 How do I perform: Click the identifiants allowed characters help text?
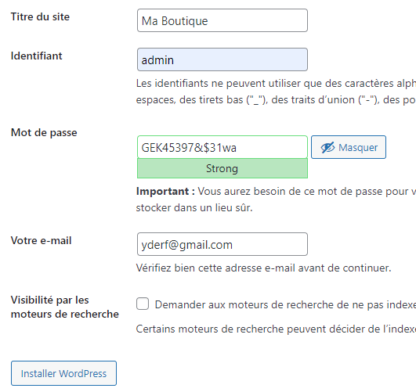(276, 92)
